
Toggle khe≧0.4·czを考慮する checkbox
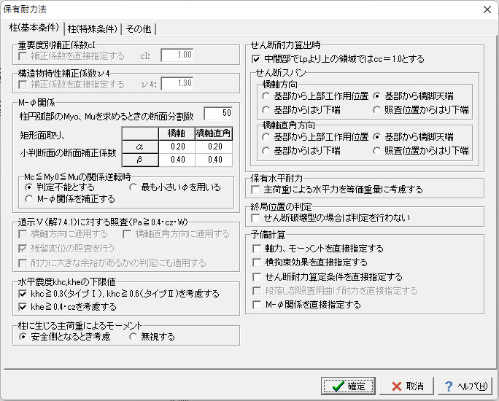[67, 307]
